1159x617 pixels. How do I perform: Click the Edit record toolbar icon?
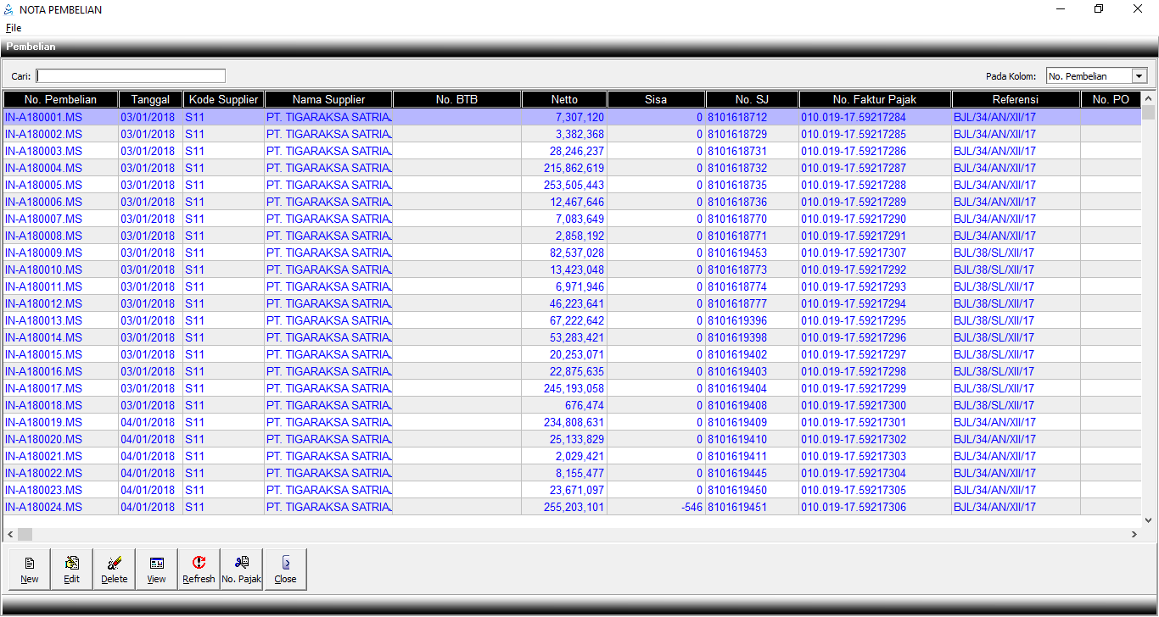pos(72,569)
